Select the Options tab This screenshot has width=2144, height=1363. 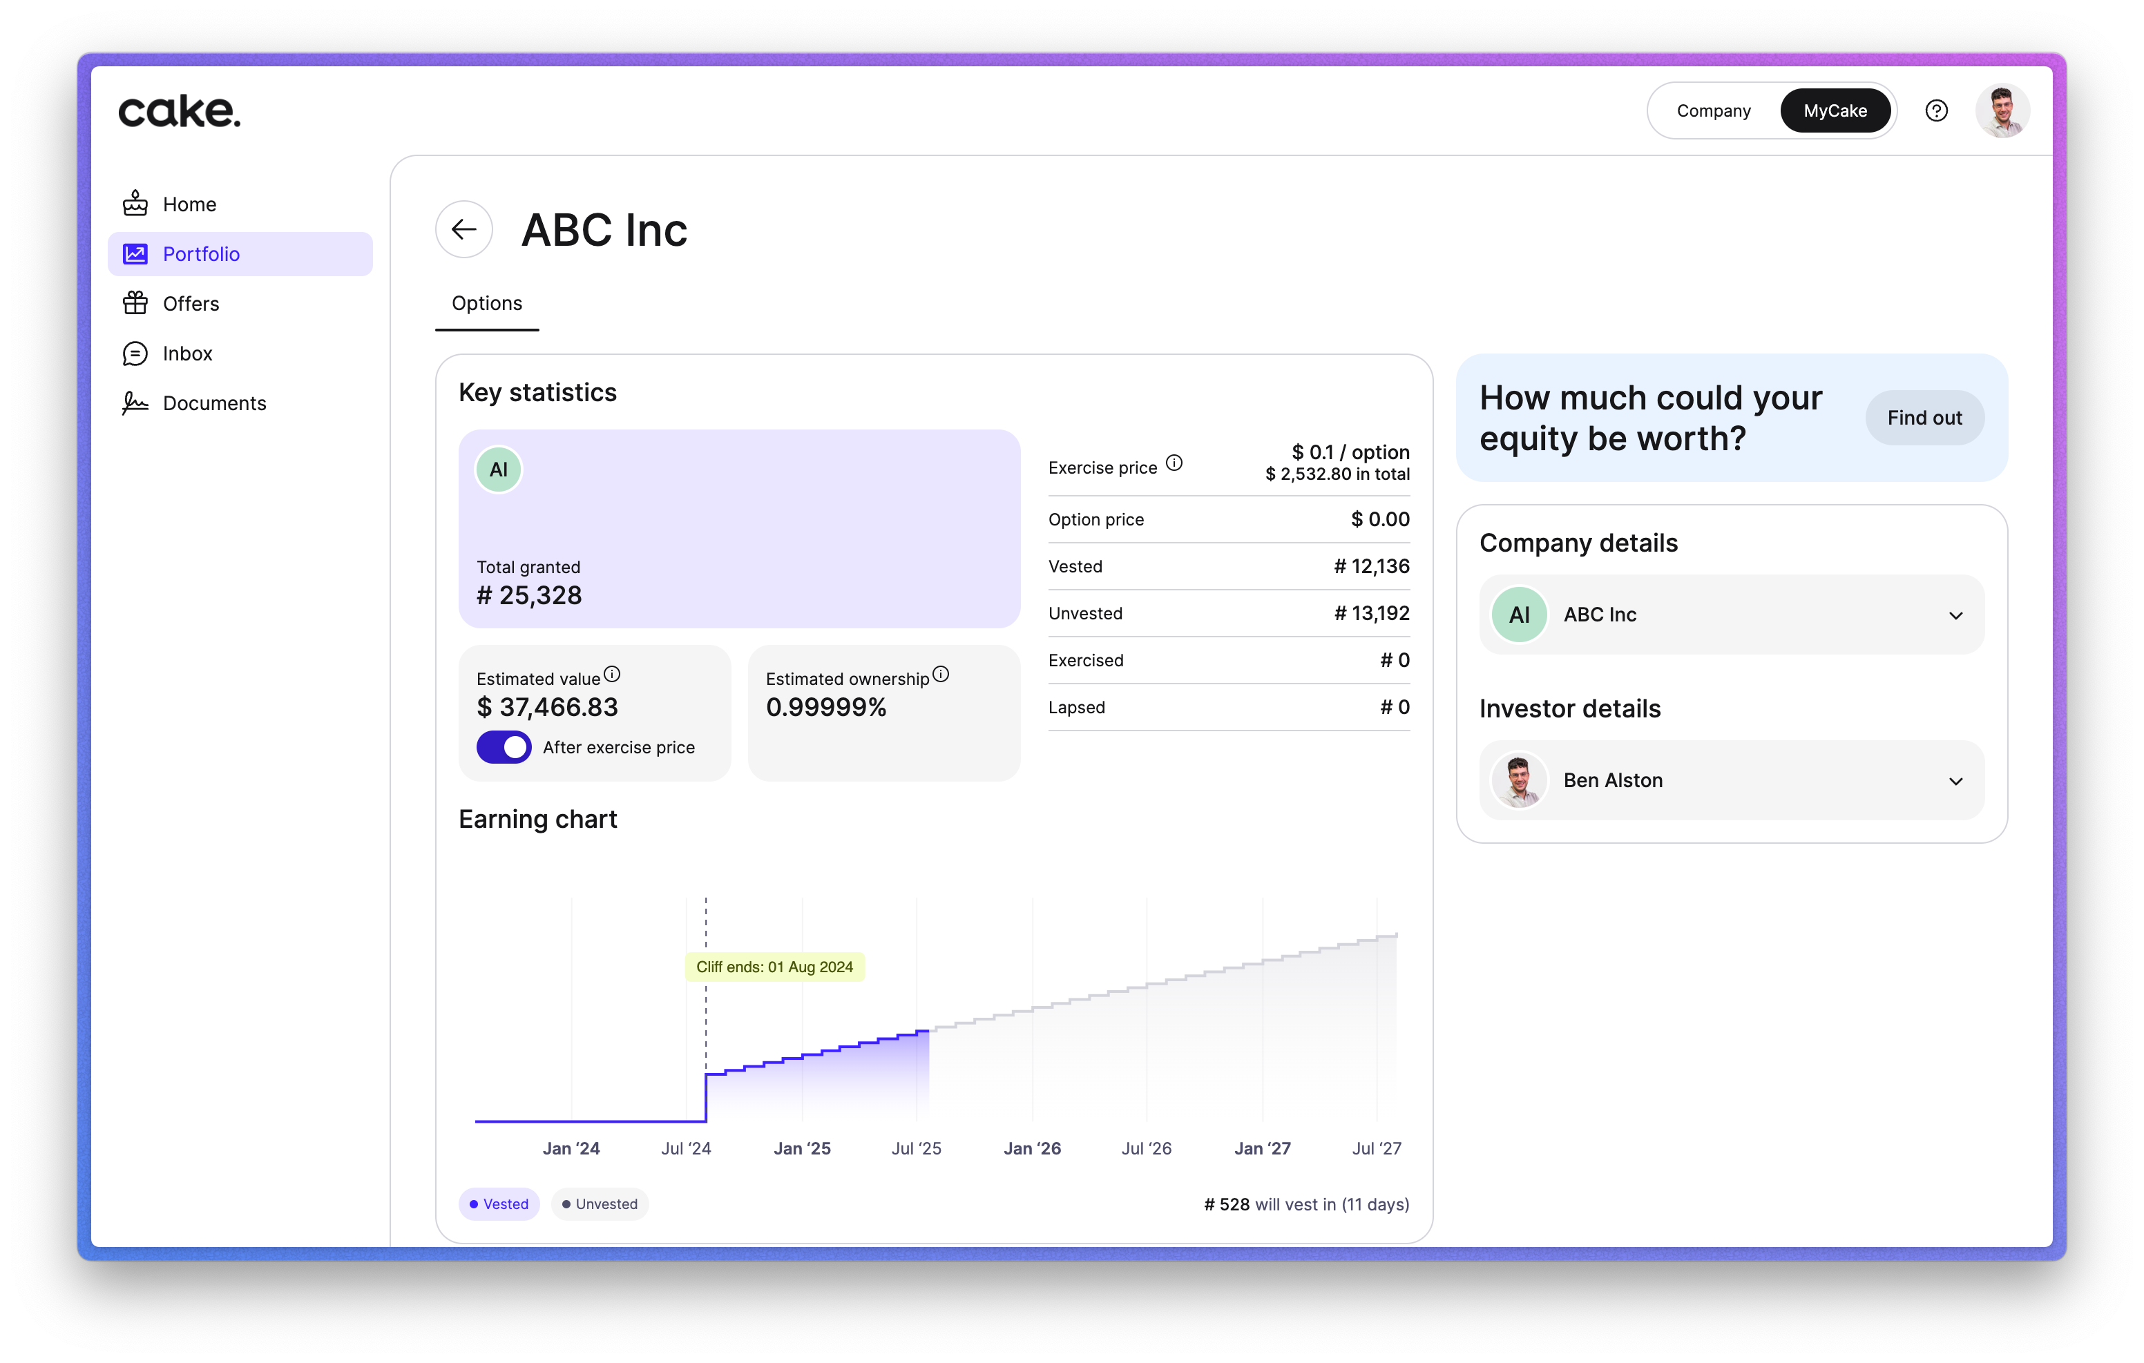(x=487, y=304)
